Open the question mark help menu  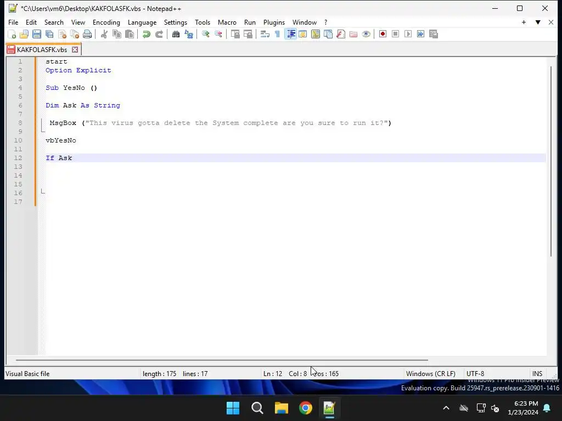(326, 22)
